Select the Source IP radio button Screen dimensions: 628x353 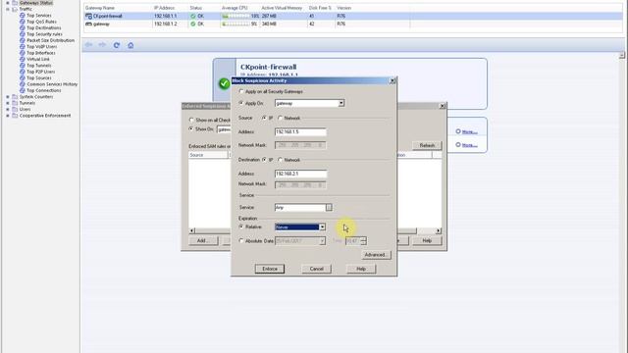tap(264, 118)
